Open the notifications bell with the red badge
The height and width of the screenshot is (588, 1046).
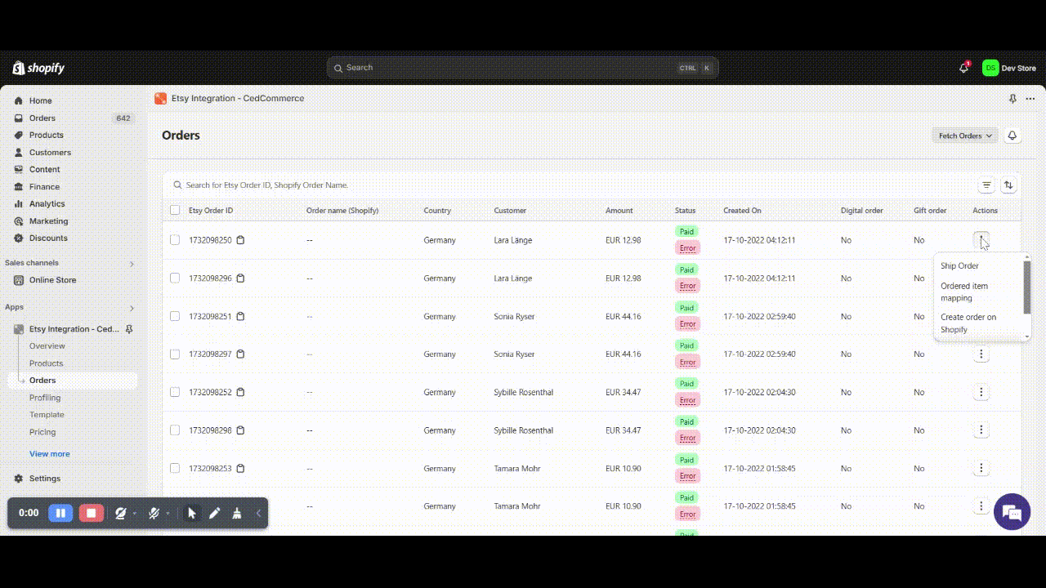pos(964,68)
